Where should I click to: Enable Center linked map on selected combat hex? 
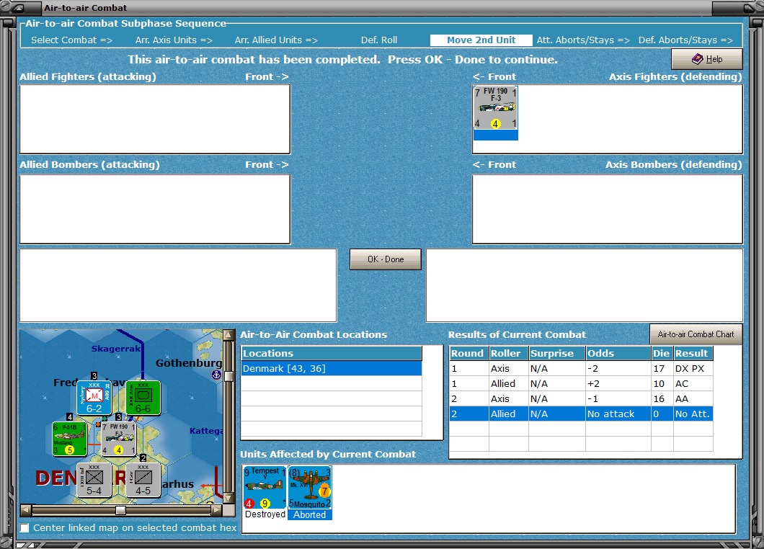25,527
